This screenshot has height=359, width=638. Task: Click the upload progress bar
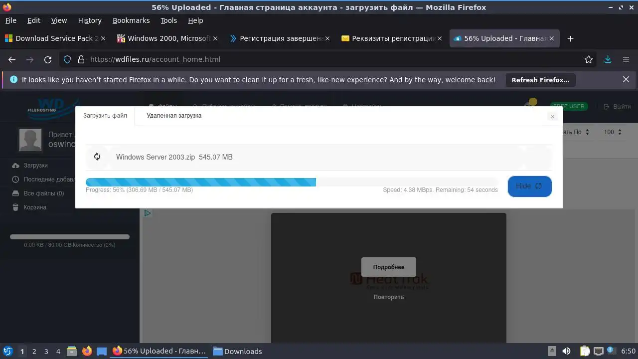point(292,182)
